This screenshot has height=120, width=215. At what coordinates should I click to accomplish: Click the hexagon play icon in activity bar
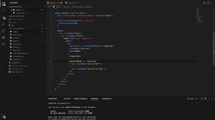[3, 44]
